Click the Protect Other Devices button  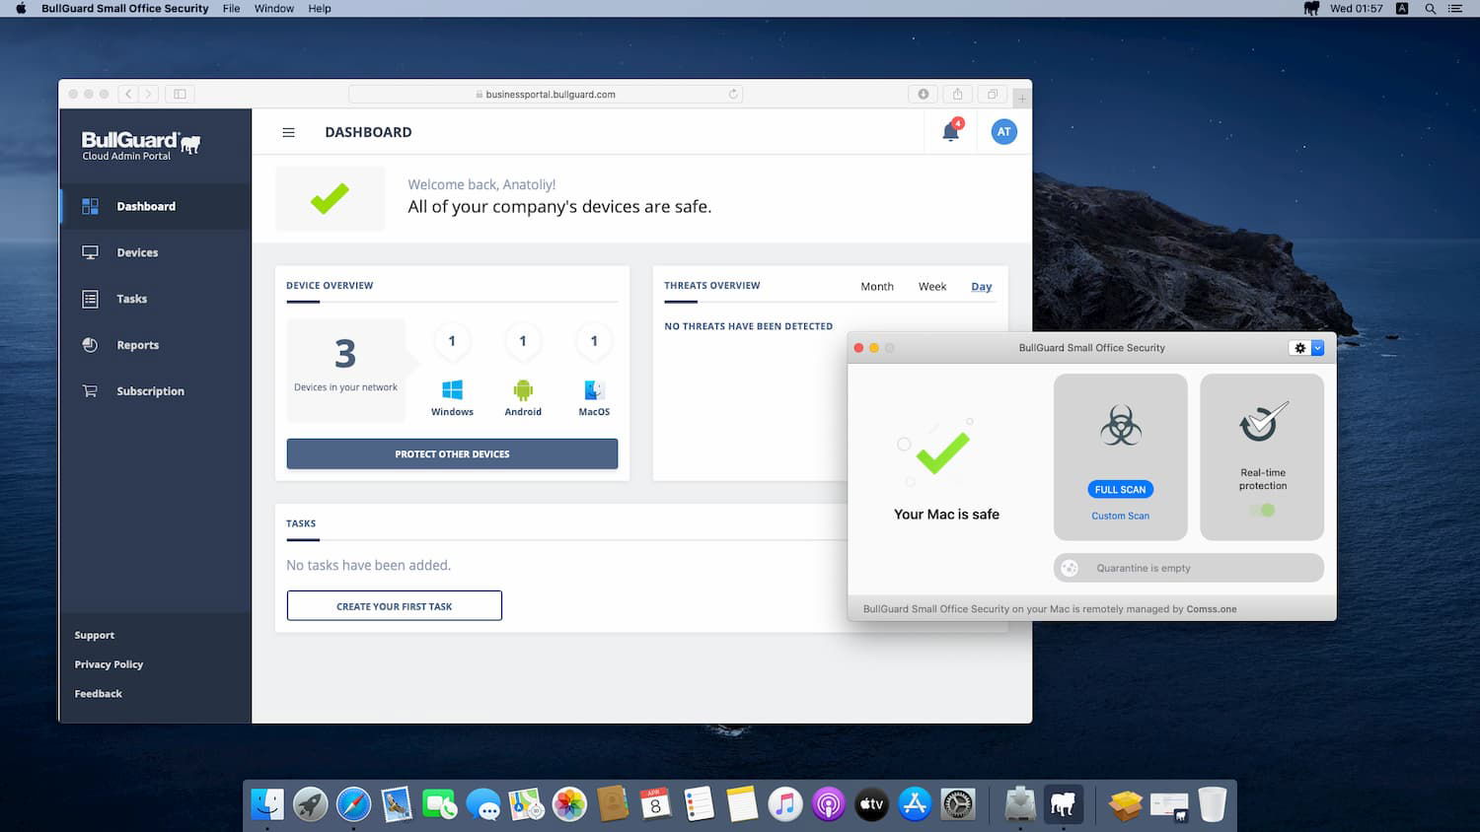click(452, 454)
